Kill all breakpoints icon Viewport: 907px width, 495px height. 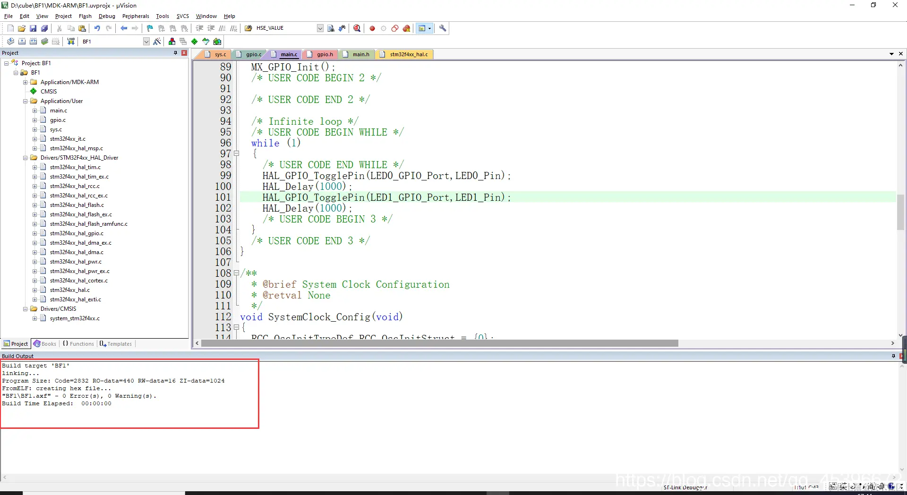[x=406, y=28]
